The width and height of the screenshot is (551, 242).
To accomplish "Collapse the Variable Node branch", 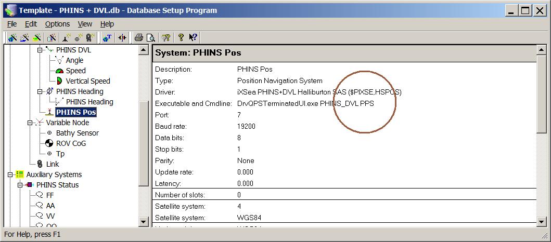I will pyautogui.click(x=30, y=123).
